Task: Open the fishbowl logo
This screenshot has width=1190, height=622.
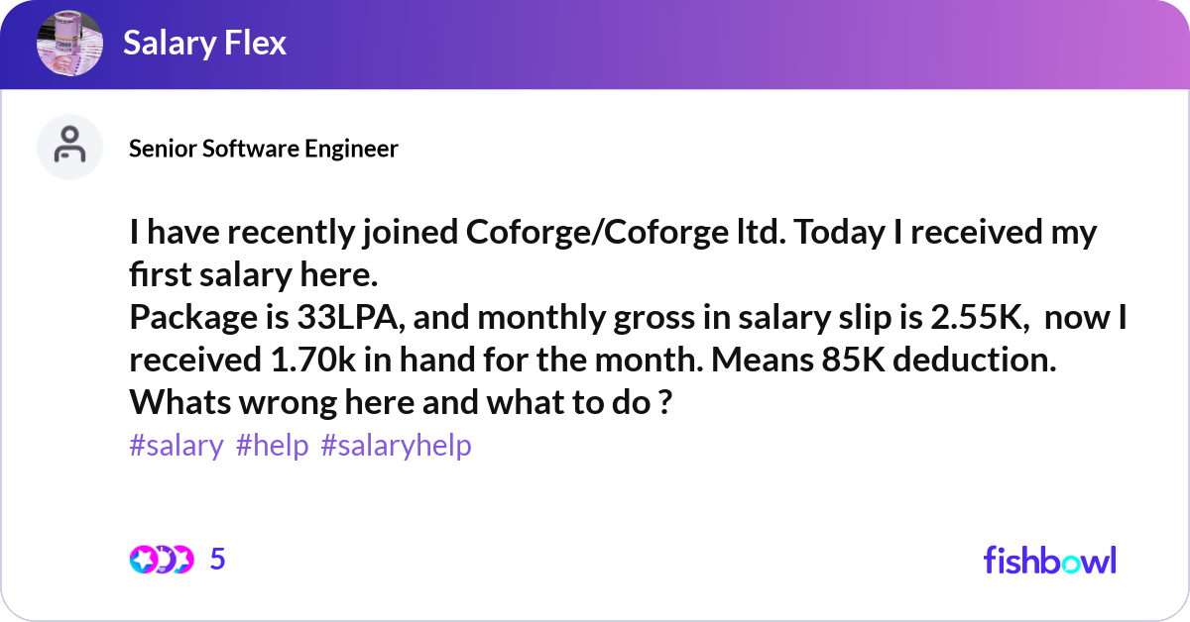Action: tap(1049, 560)
